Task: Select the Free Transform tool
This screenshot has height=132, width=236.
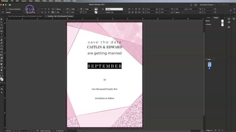Action: [1, 55]
